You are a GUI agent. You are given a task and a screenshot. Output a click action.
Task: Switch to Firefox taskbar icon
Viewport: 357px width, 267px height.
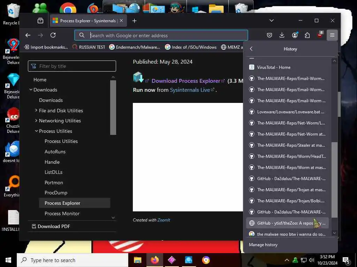coord(154,260)
